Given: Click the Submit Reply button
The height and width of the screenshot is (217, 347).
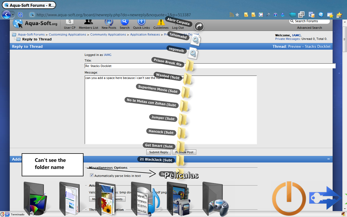Looking at the screenshot, I should tap(159, 152).
